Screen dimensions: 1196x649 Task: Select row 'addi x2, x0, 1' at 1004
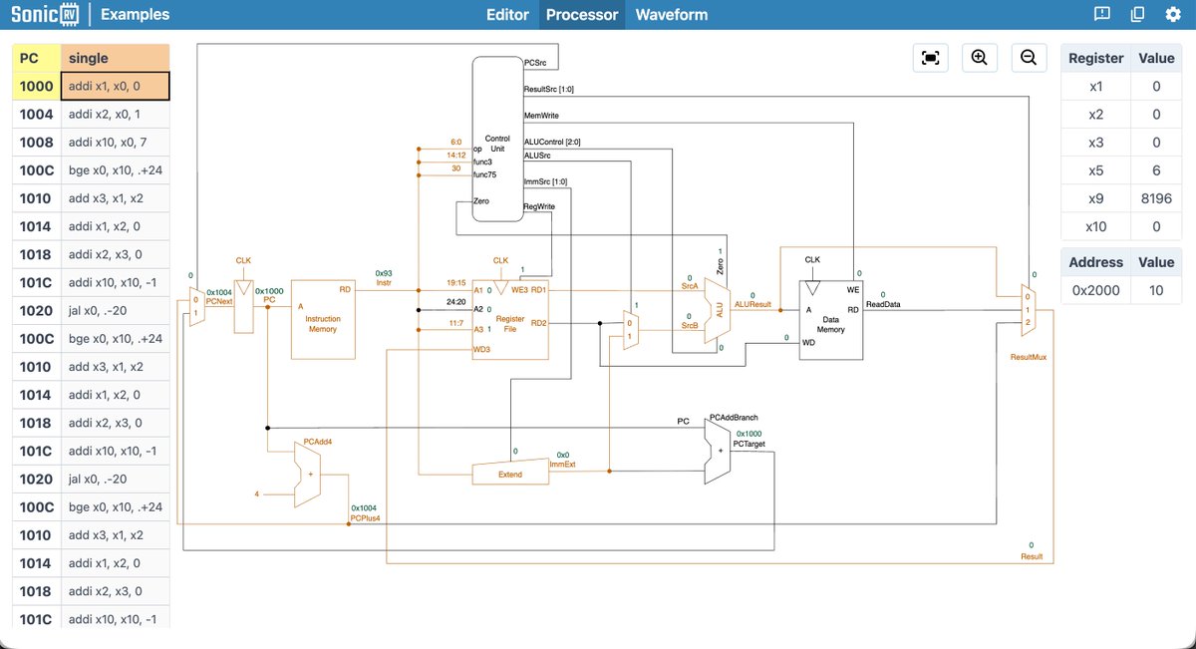pyautogui.click(x=91, y=114)
